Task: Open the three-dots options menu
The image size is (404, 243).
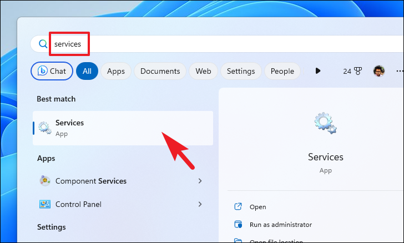Action: click(x=400, y=71)
